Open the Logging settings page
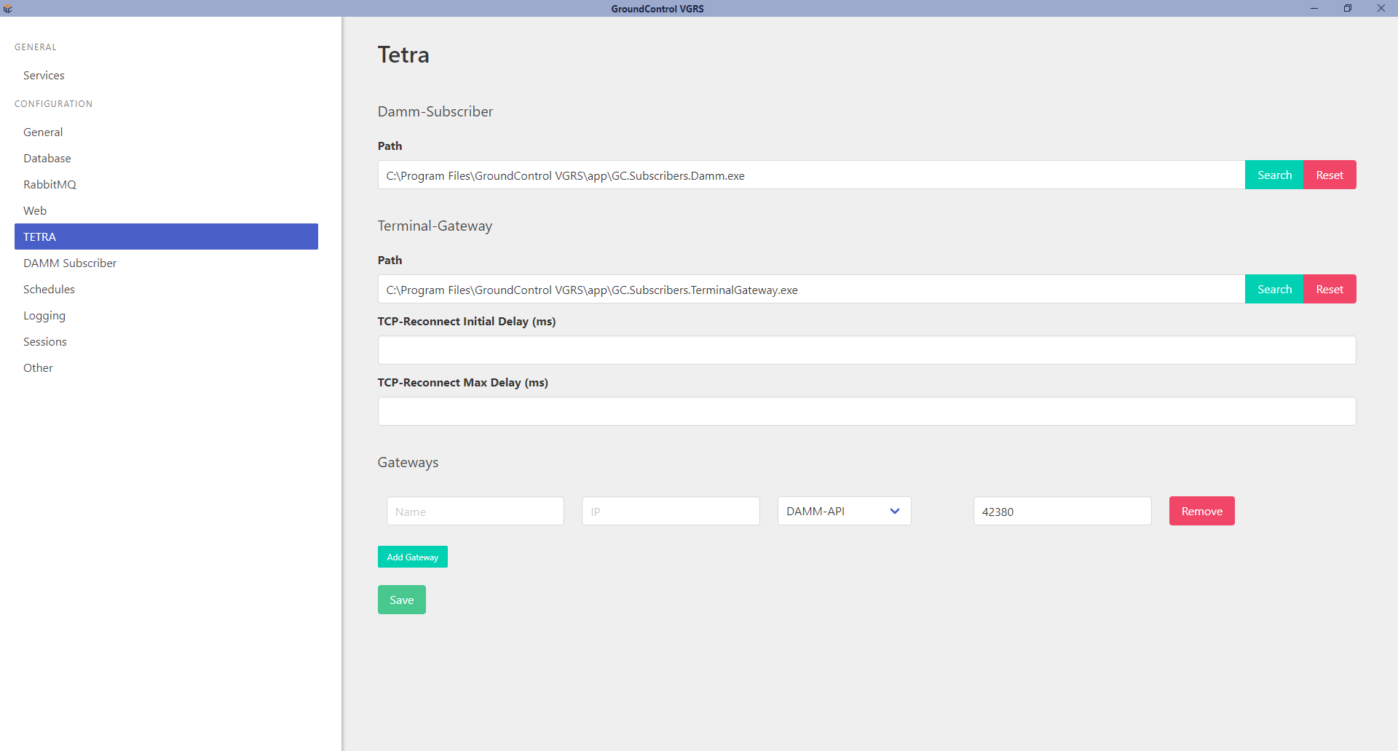1398x751 pixels. click(44, 316)
